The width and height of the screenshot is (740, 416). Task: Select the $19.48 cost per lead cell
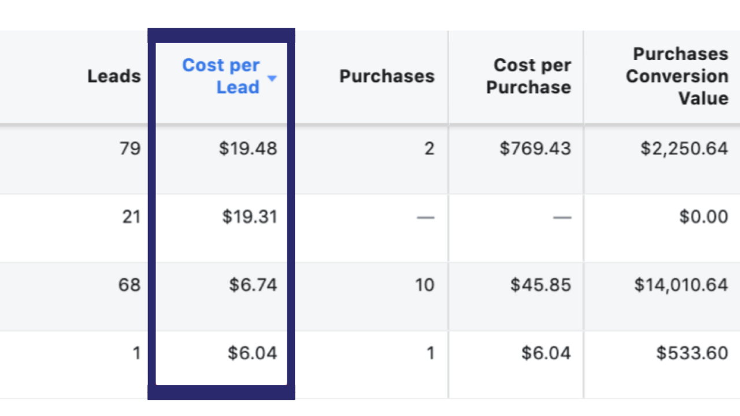pyautogui.click(x=248, y=148)
